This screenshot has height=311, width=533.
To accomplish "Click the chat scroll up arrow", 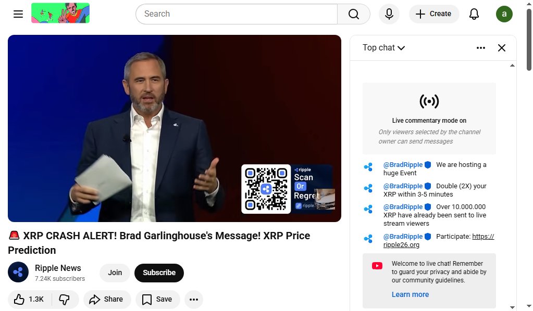I will point(512,66).
